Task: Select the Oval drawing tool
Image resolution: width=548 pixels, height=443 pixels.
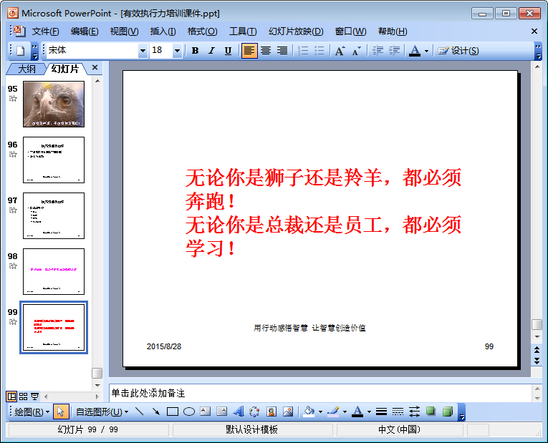Action: click(x=189, y=412)
